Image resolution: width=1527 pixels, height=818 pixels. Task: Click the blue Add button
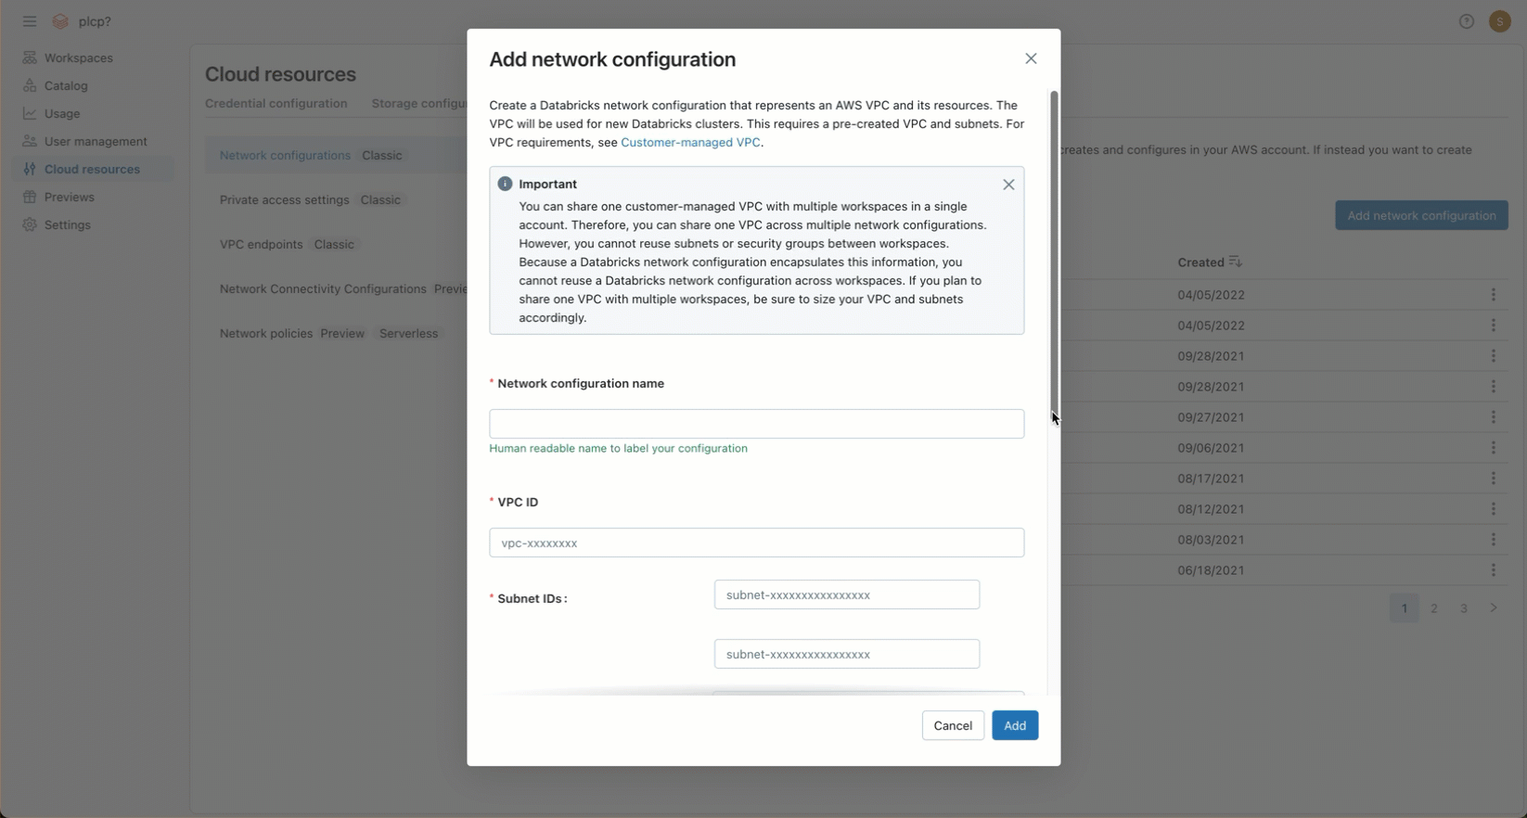point(1014,725)
